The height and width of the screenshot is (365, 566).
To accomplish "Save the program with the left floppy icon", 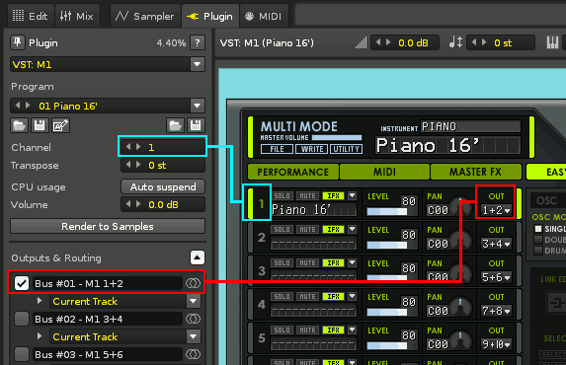I will click(40, 126).
